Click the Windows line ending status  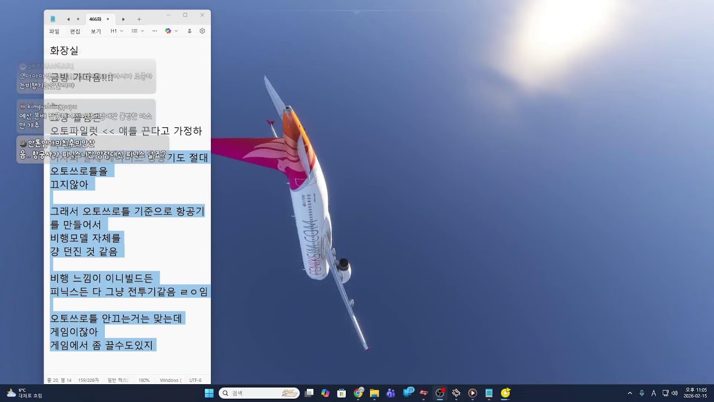coord(171,380)
